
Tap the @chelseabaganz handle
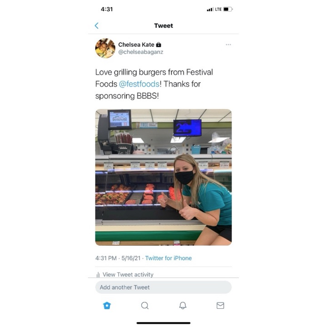tap(140, 52)
